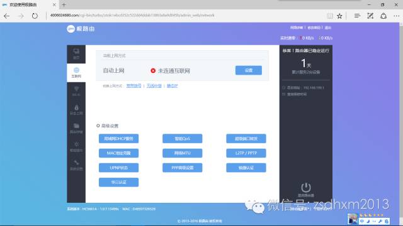This screenshot has height=226, width=403.
Task: Open the top-right blue port forwarding button
Action: click(246, 139)
